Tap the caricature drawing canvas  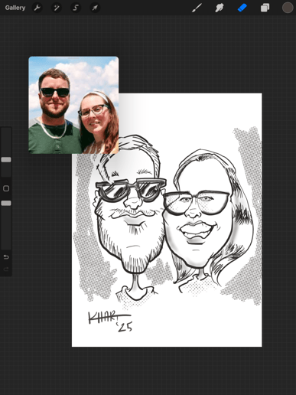pyautogui.click(x=167, y=220)
